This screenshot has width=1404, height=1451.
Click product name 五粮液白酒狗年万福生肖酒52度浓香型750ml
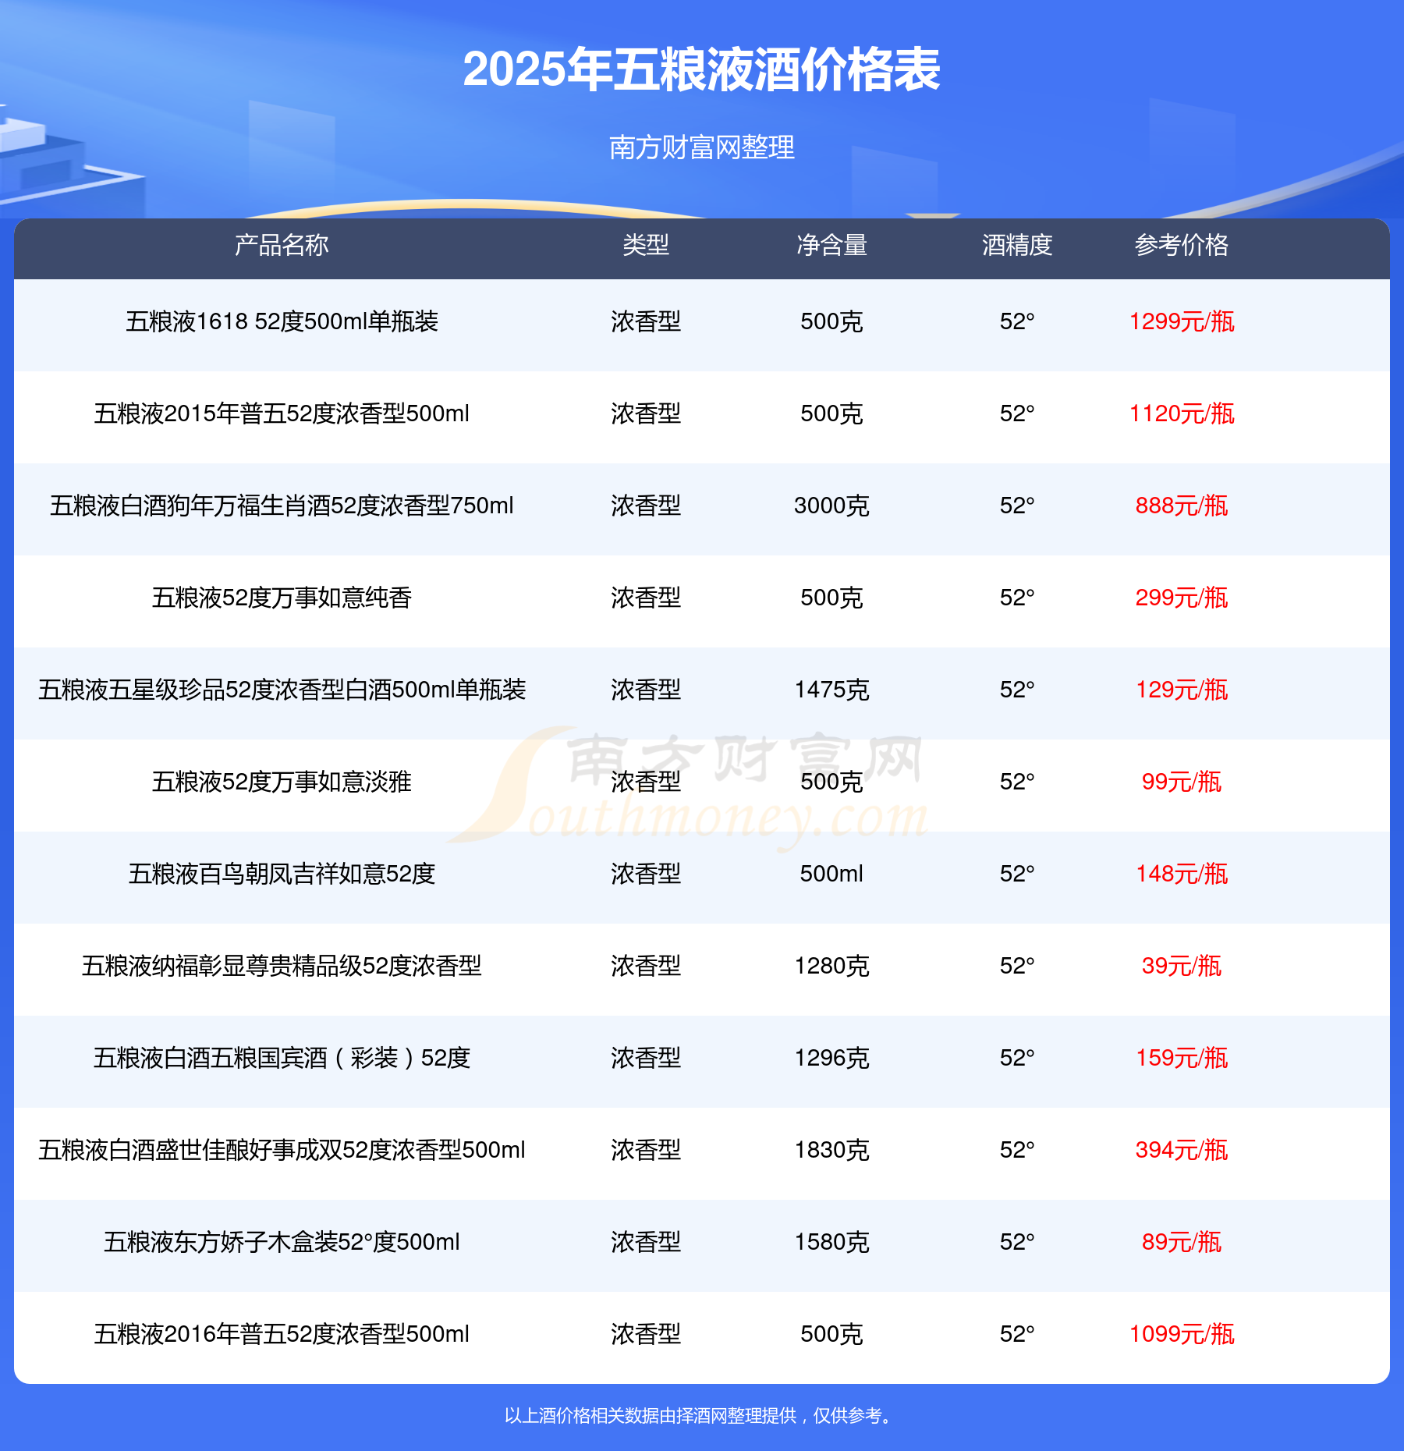click(x=282, y=506)
